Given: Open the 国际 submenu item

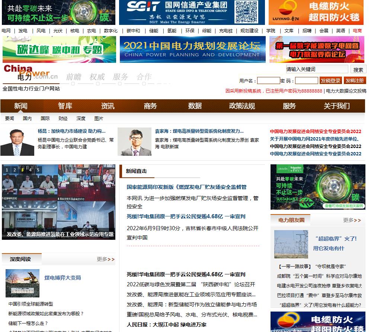Looking at the screenshot, I should pos(45,119).
